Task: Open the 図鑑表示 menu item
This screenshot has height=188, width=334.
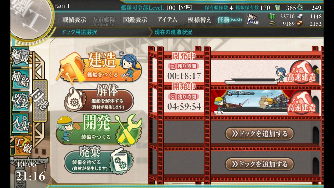Action: [135, 20]
